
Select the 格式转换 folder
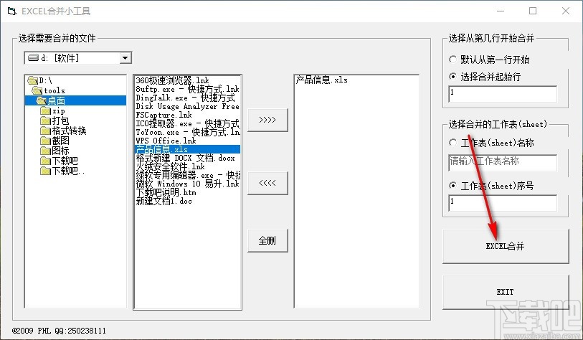pos(63,131)
